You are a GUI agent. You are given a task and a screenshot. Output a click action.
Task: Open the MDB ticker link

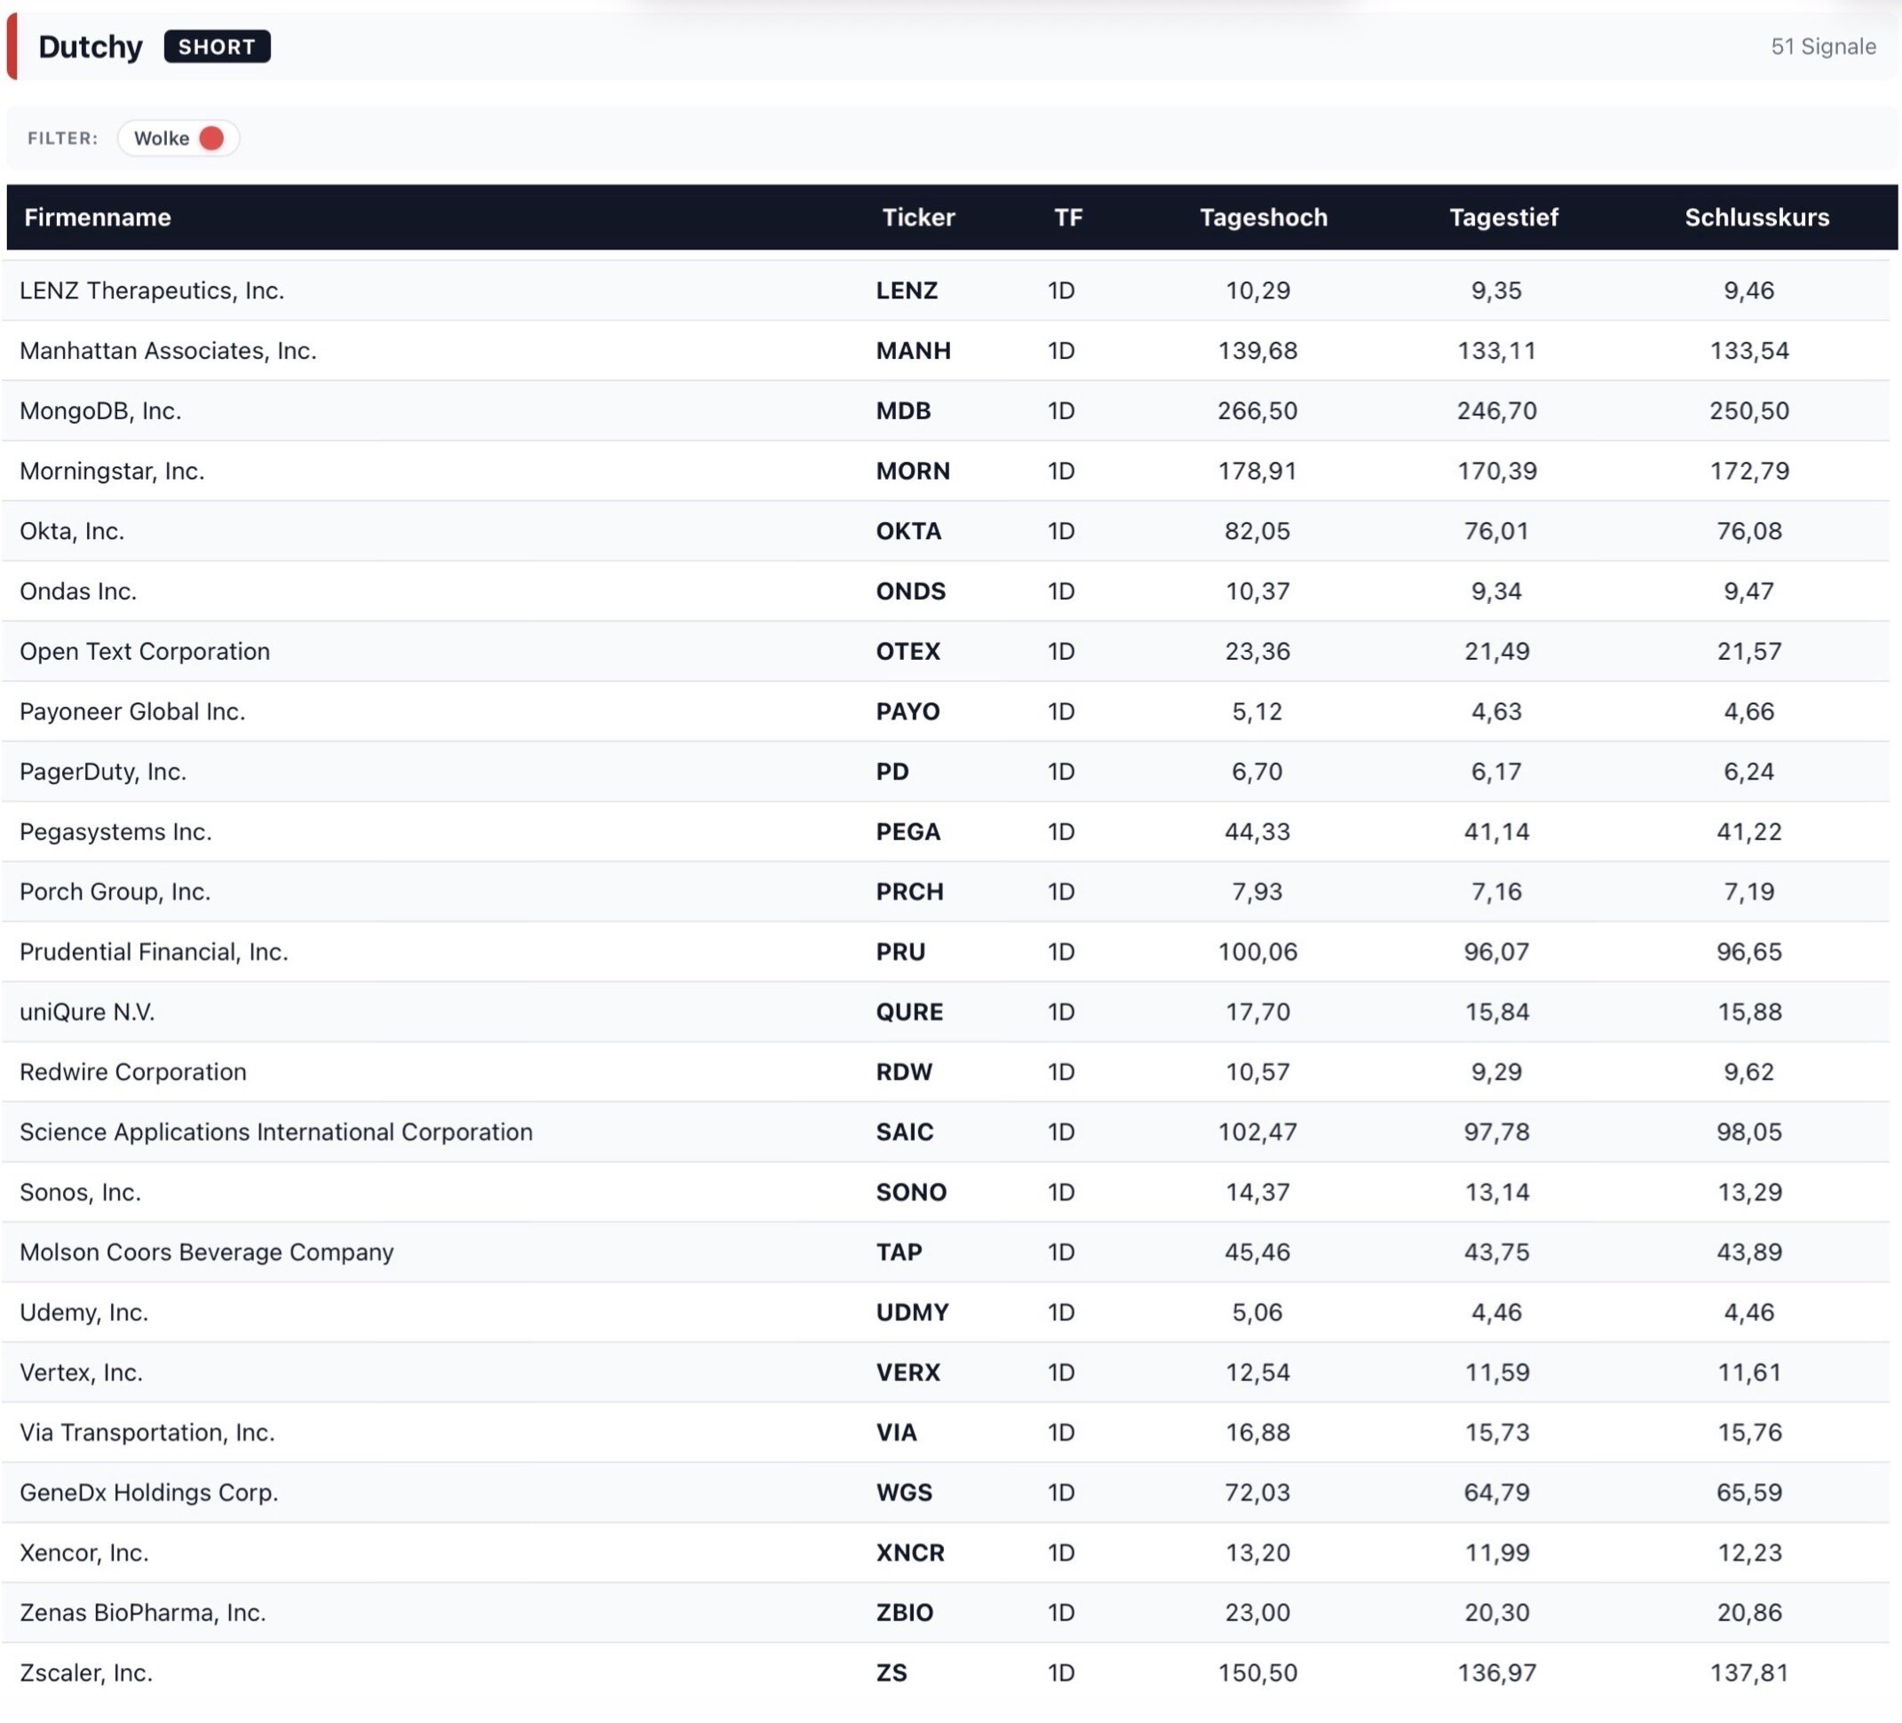point(903,410)
